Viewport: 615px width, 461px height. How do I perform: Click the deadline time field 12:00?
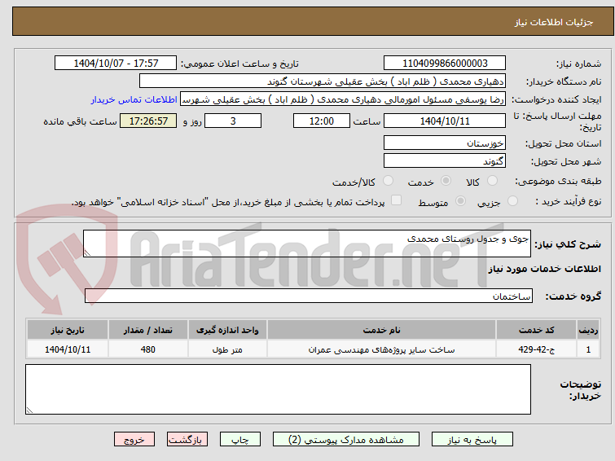pos(322,121)
